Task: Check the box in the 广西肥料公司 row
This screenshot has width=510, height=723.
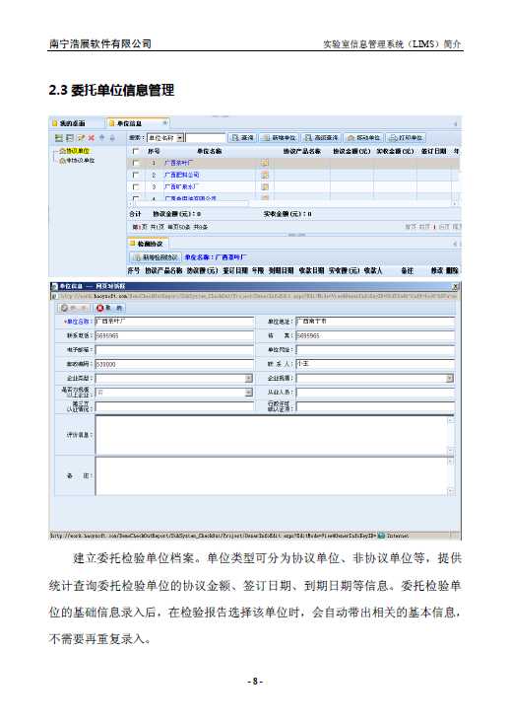Action: click(135, 175)
